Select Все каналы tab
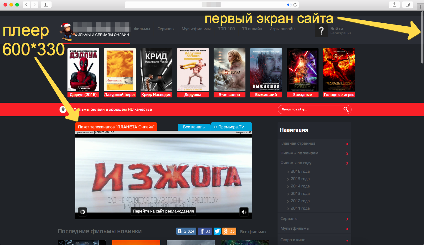This screenshot has width=424, height=245. pos(194,127)
